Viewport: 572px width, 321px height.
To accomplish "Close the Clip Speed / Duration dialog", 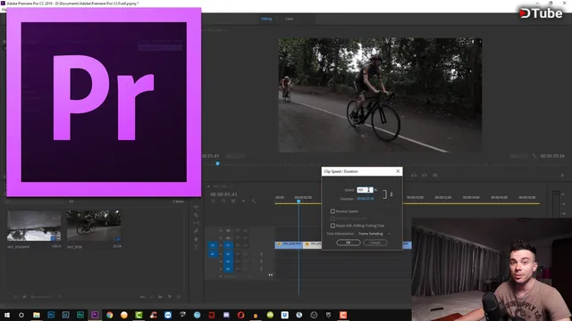I will (x=398, y=171).
